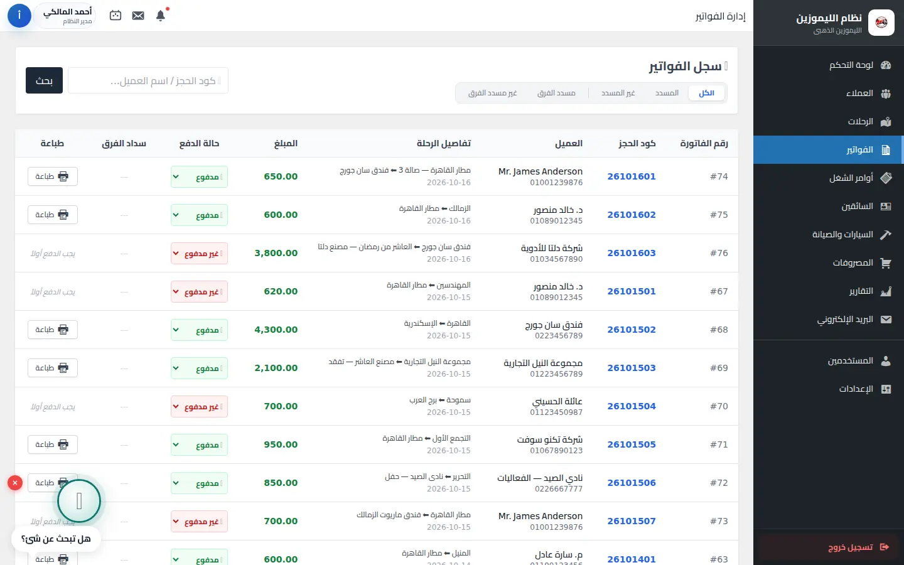The image size is (904, 565).
Task: Close the floating search helper with red X
Action: (x=15, y=483)
